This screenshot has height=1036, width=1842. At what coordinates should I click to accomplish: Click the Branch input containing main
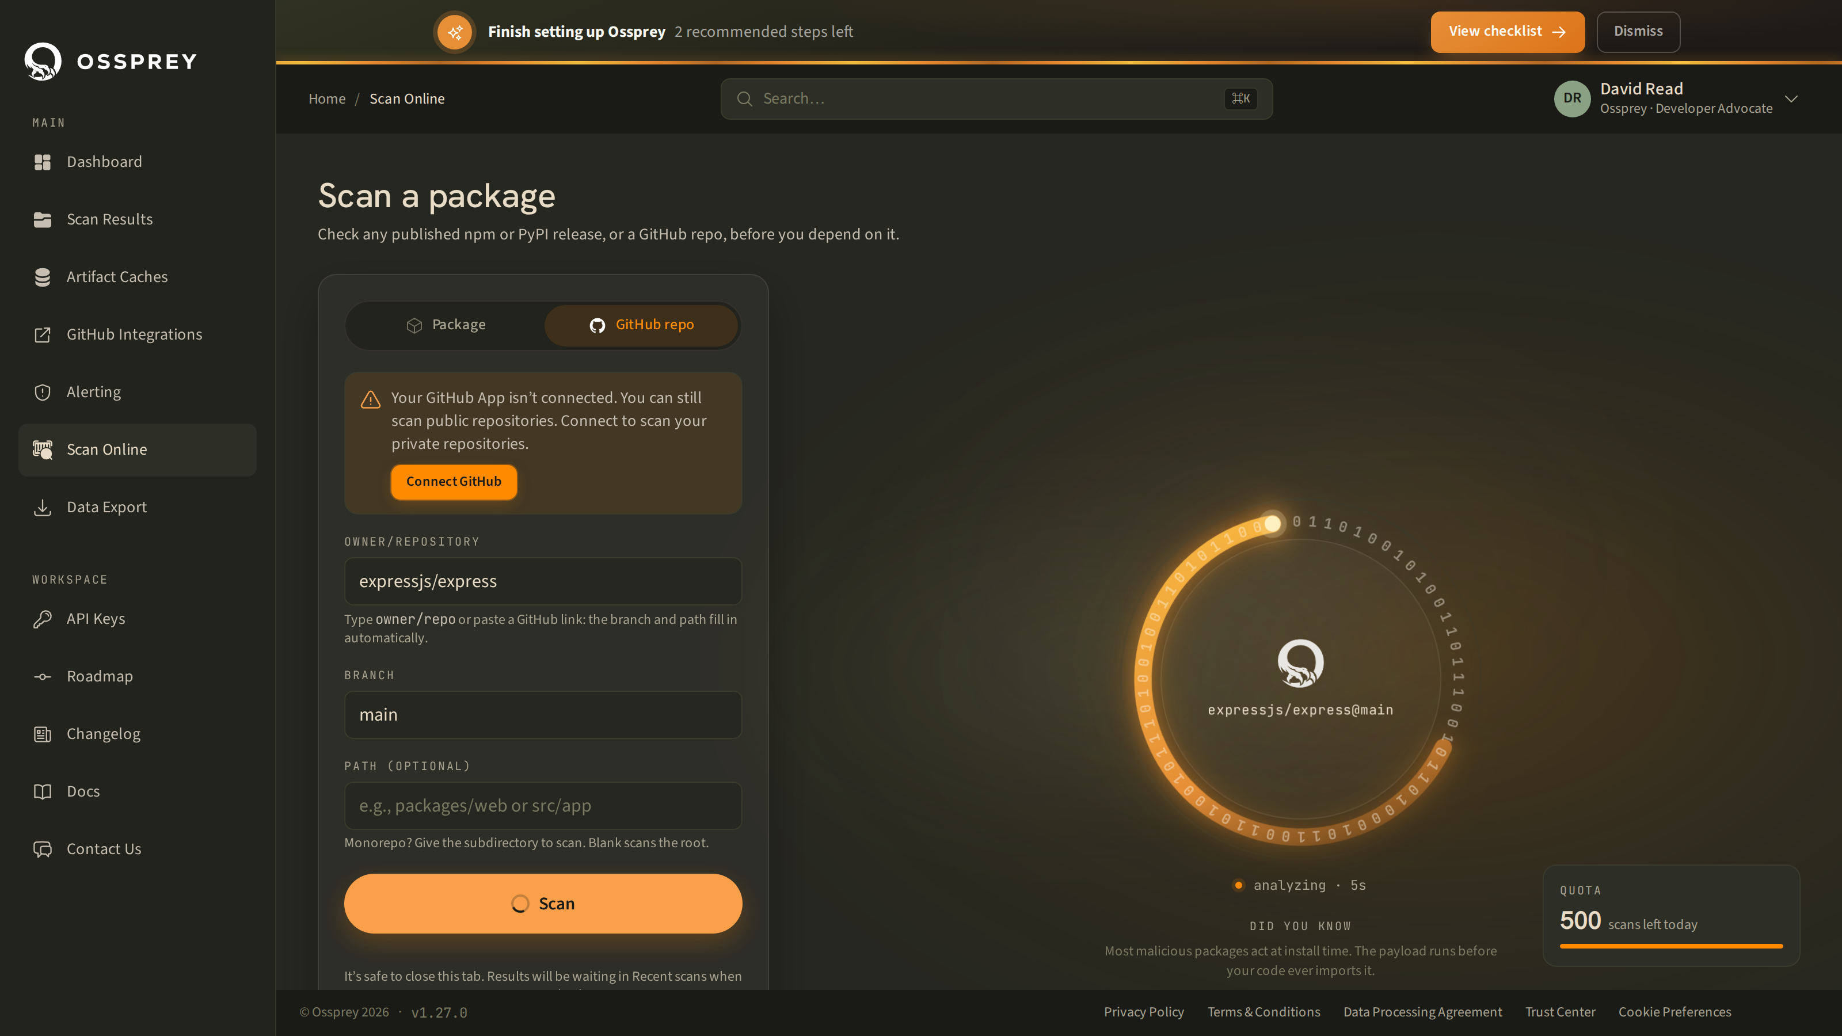click(x=543, y=715)
